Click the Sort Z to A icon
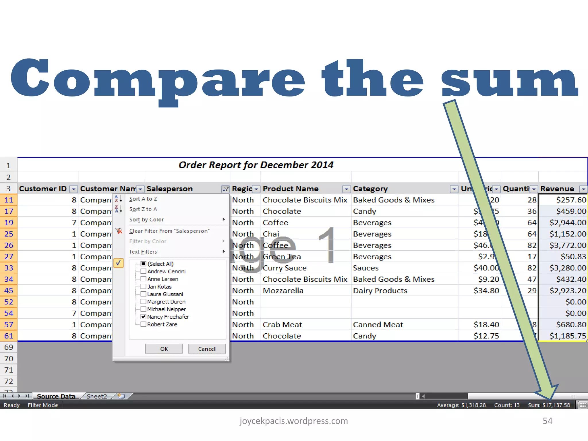Image resolution: width=588 pixels, height=441 pixels. tap(118, 209)
